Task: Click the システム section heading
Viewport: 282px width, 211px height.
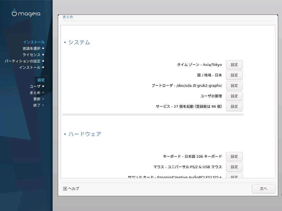Action: (79, 42)
